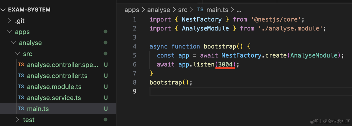
Task: Click the orange TS icon of spec file
Action: (x=21, y=64)
